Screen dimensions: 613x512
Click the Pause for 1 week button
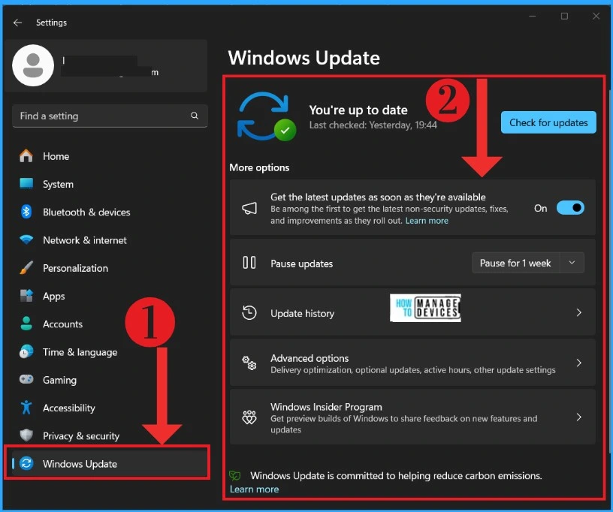(515, 263)
